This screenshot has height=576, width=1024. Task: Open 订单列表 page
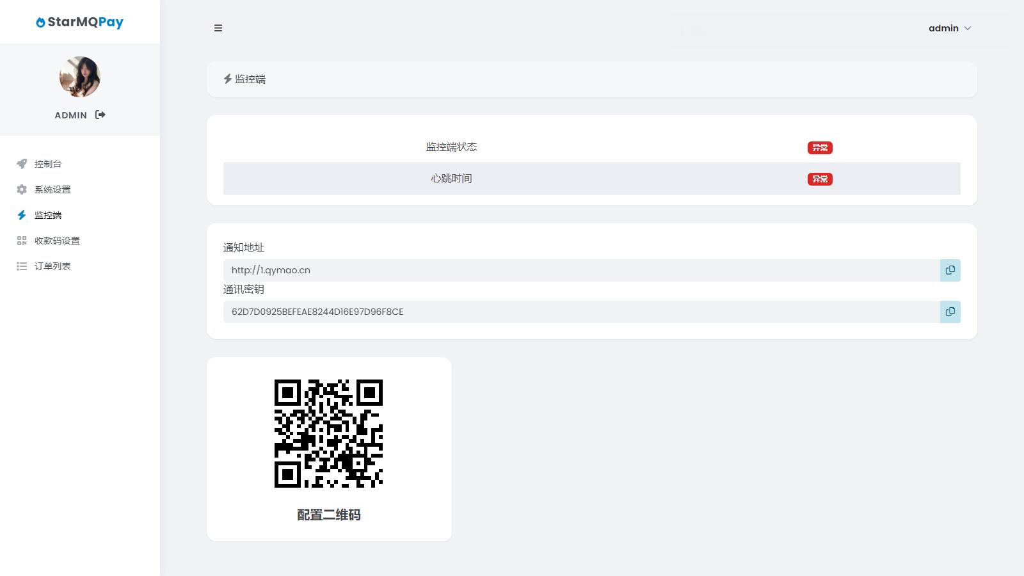(52, 266)
